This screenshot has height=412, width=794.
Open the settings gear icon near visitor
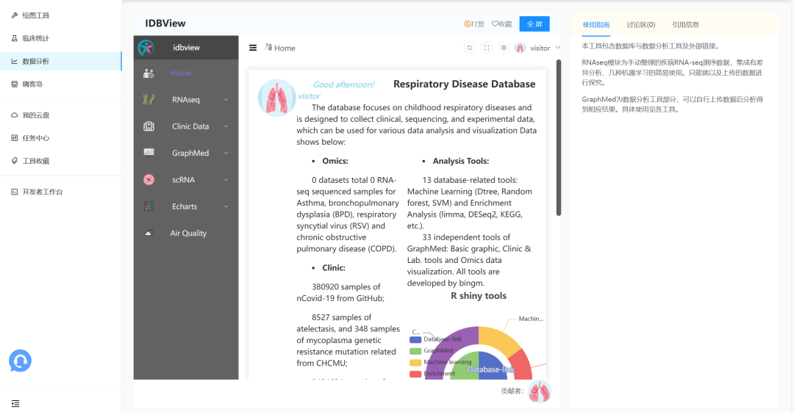tap(504, 48)
